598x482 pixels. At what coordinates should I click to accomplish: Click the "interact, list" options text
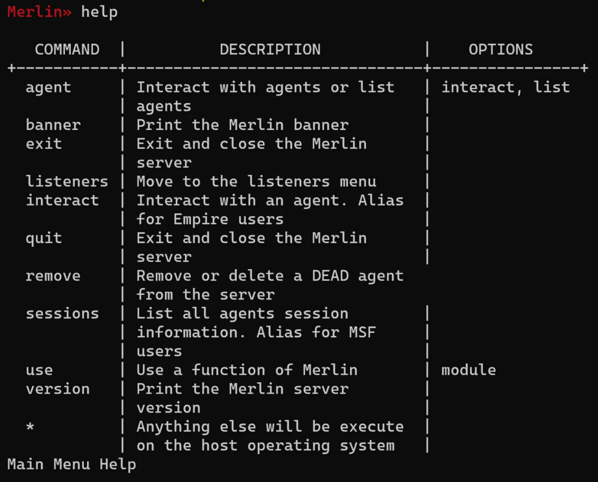505,87
